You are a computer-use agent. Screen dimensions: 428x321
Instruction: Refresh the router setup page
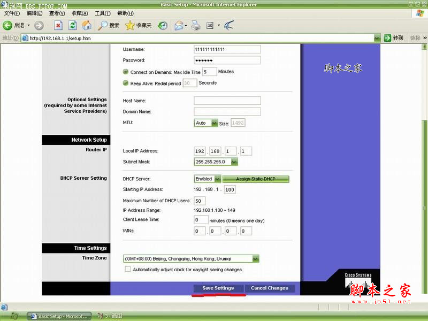coord(73,25)
